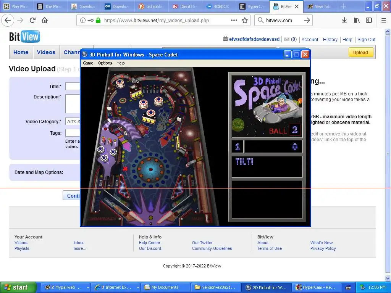Click the bitview.com search box

(284, 21)
